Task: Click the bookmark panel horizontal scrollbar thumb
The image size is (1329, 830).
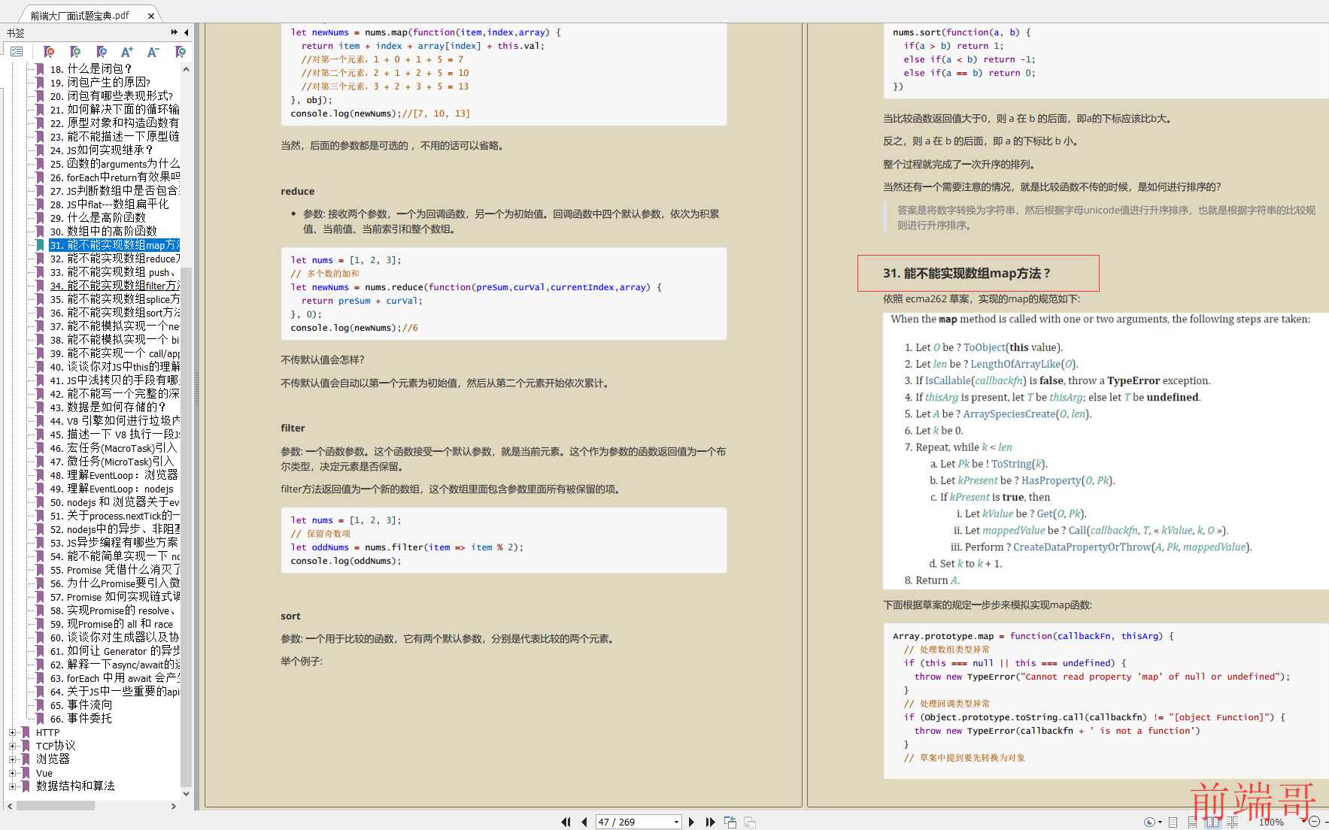Action: (x=56, y=806)
